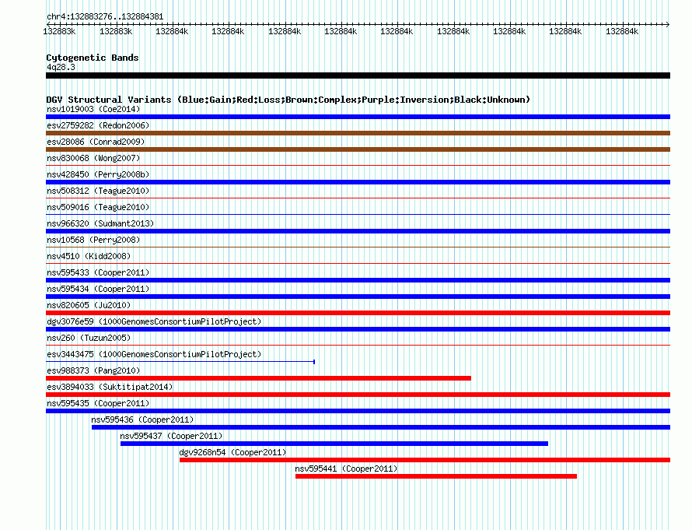Click the blue bar under nsv1019003
This screenshot has height=530, width=692.
358,117
